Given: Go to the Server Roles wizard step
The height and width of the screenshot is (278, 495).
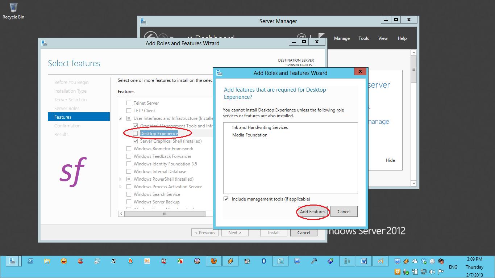Looking at the screenshot, I should (x=67, y=109).
